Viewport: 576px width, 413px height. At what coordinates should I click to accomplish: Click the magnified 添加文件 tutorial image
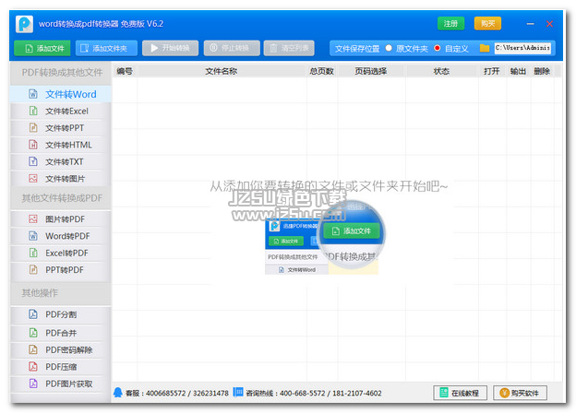click(x=351, y=235)
